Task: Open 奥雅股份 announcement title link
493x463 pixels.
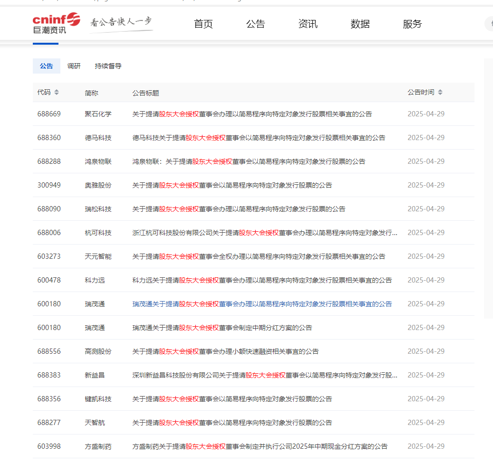Action: [x=232, y=185]
